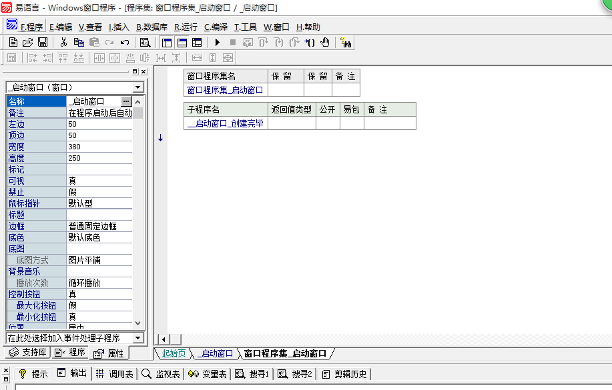The height and width of the screenshot is (390, 612).
Task: Click the align left edges icon
Action: (x=33, y=58)
